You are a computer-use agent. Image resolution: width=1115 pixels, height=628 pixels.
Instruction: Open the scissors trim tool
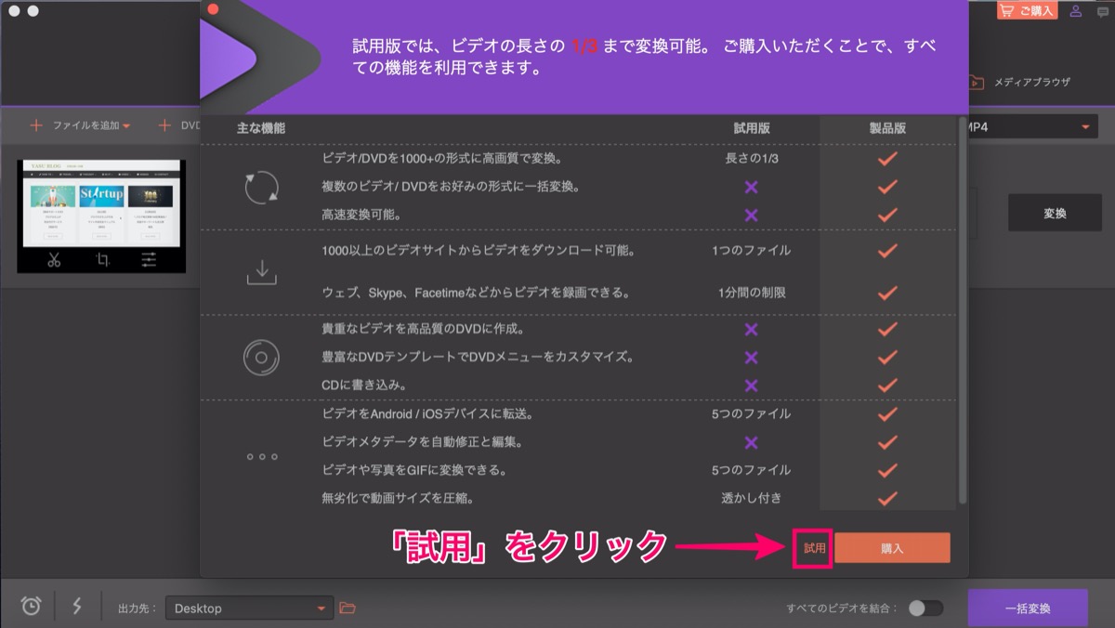point(53,260)
